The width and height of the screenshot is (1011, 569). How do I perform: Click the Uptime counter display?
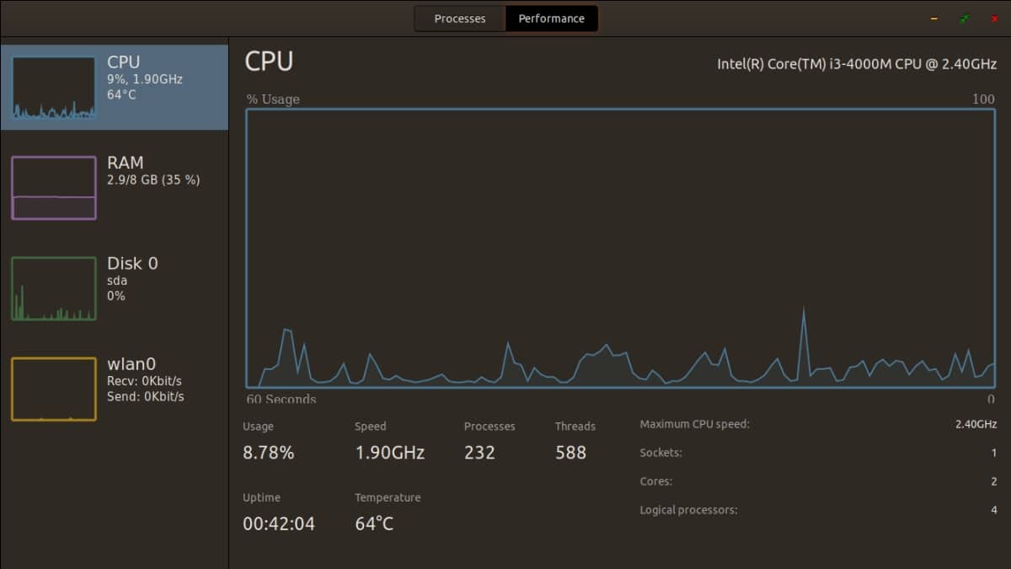tap(279, 523)
